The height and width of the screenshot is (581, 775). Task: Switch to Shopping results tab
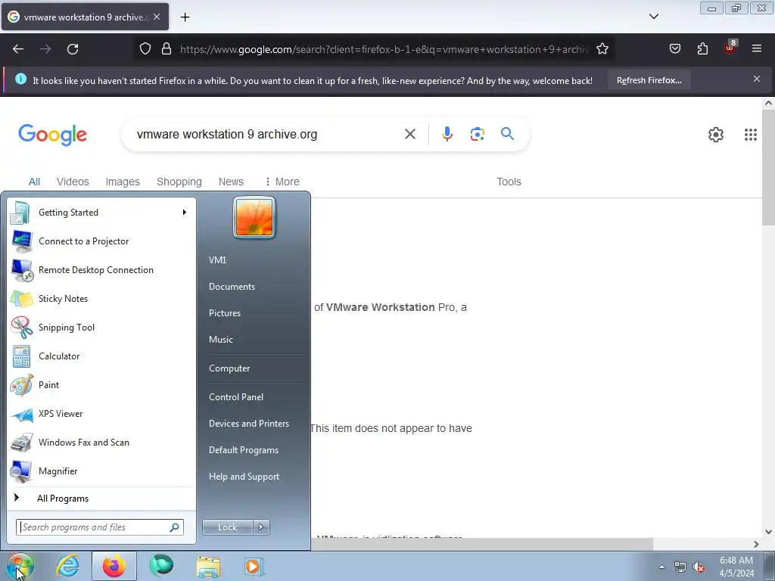coord(179,182)
